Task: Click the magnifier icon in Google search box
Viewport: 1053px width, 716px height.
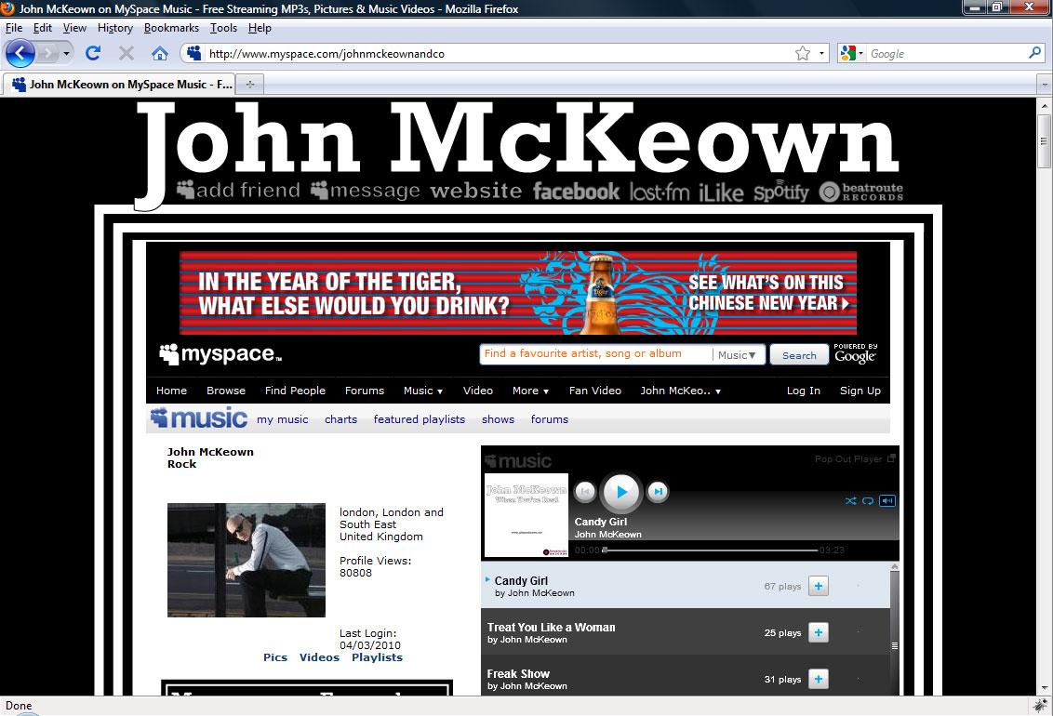Action: [x=1035, y=52]
